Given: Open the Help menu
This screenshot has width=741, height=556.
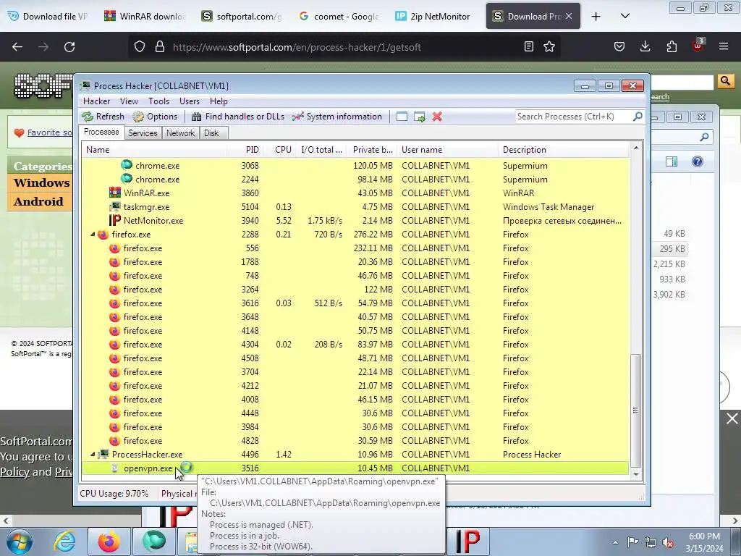Looking at the screenshot, I should tap(219, 101).
